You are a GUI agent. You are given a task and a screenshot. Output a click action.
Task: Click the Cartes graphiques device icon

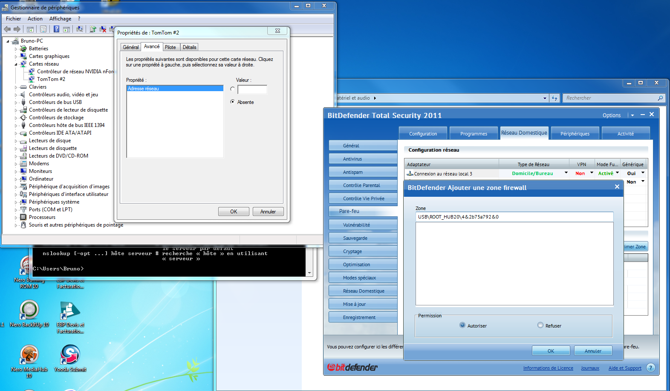[23, 56]
